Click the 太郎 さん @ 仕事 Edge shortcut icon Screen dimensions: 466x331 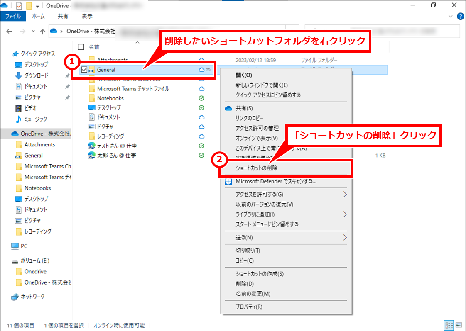coord(91,155)
